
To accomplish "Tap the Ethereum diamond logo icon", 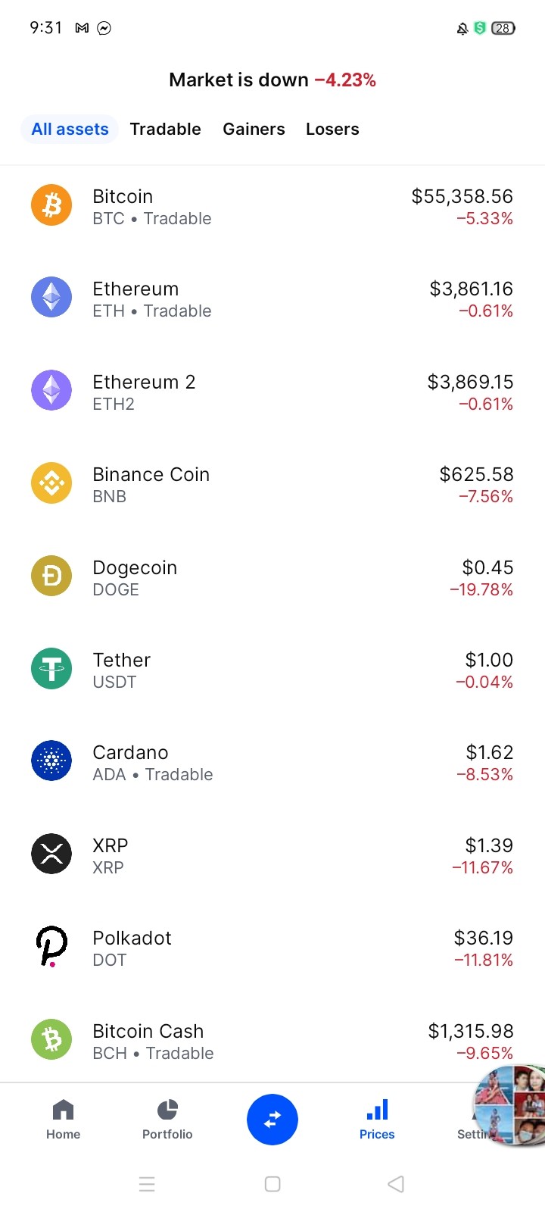I will pos(51,297).
